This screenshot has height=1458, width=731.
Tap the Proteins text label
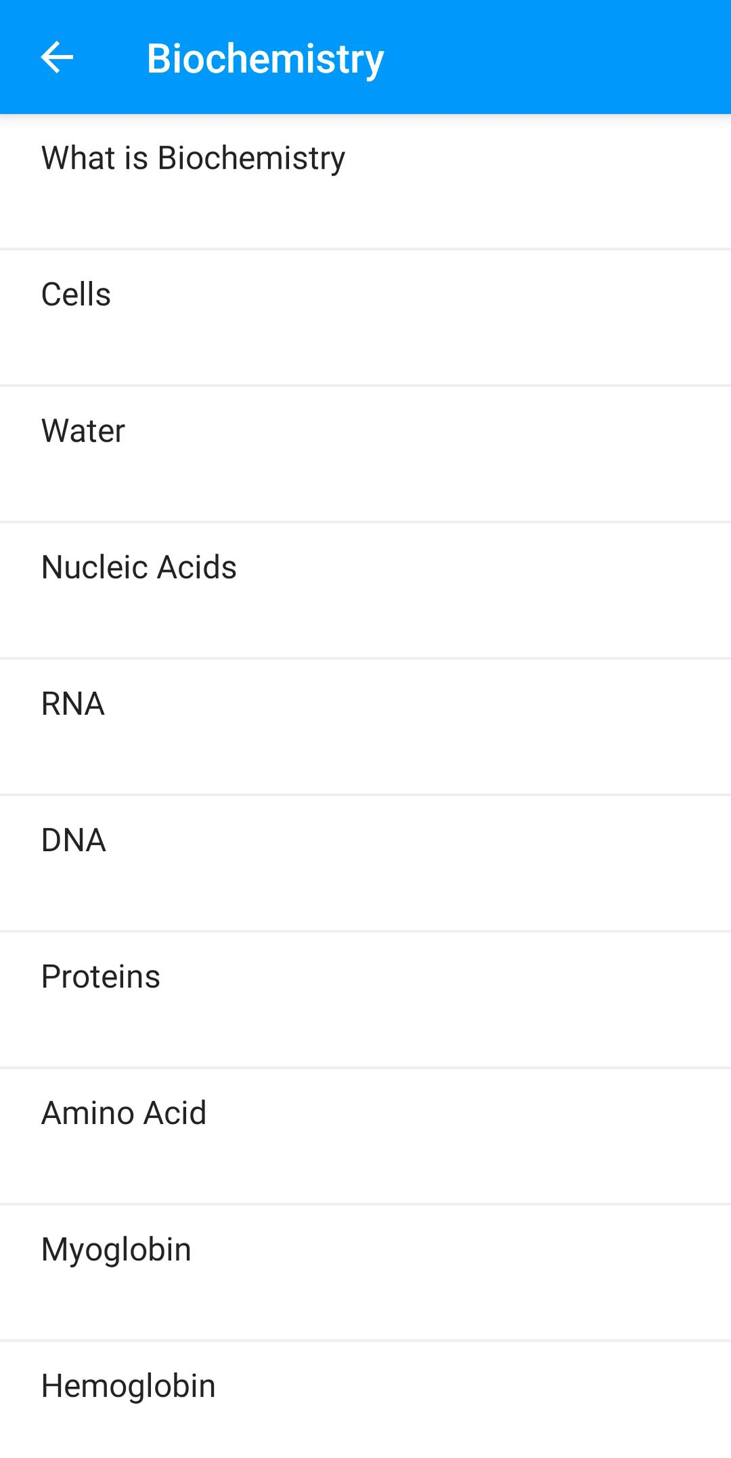101,976
